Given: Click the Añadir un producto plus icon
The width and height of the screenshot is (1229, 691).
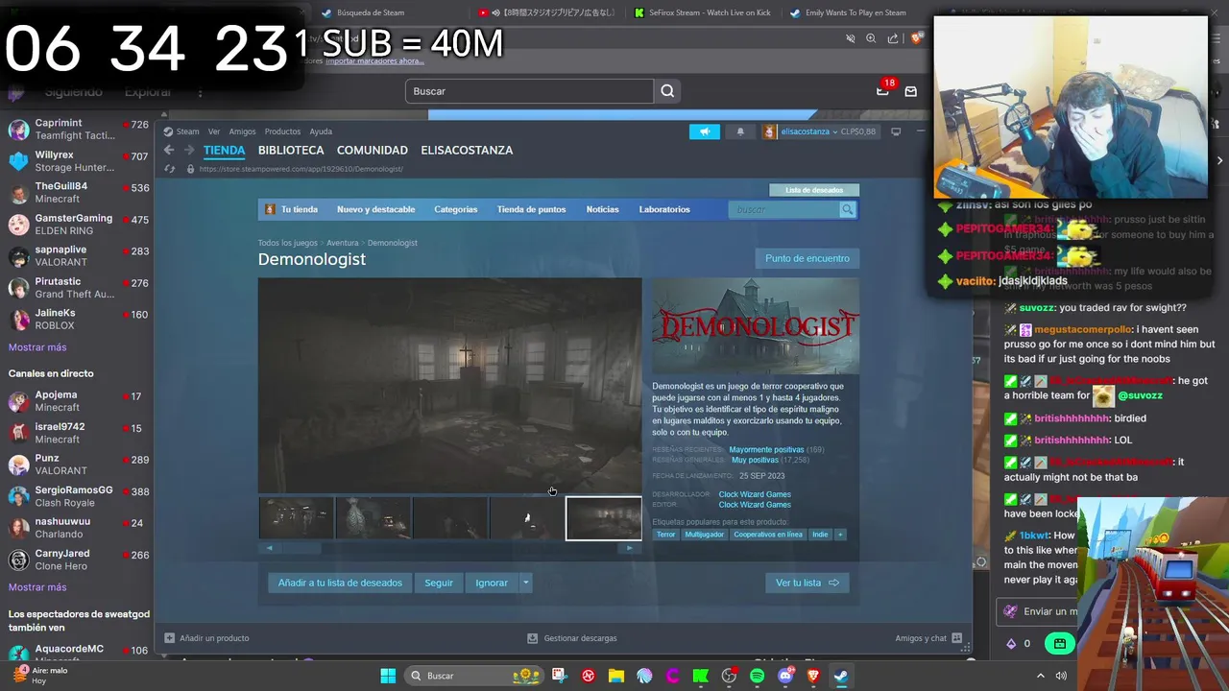Looking at the screenshot, I should (169, 637).
